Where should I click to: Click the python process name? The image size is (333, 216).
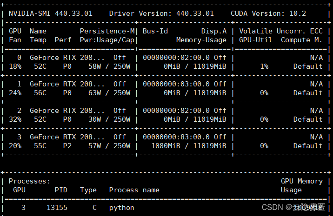coord(122,208)
